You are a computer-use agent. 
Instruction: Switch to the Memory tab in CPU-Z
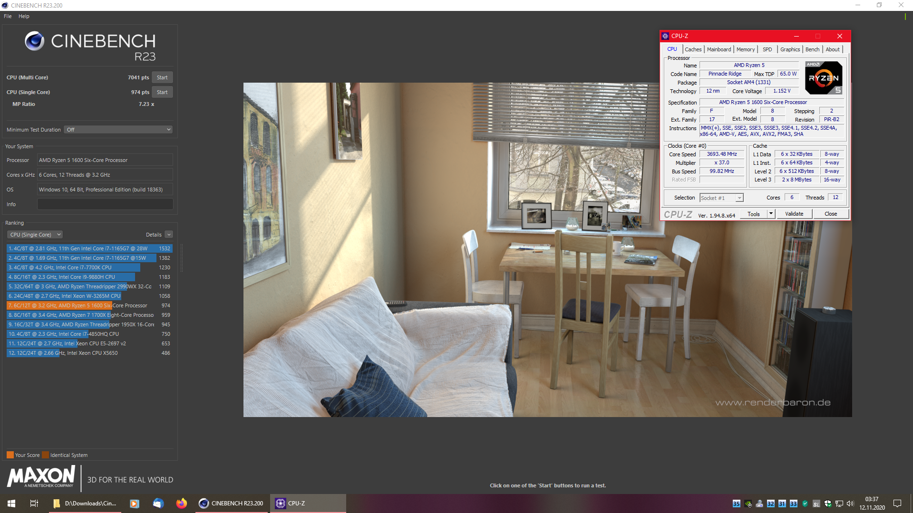[x=746, y=49]
